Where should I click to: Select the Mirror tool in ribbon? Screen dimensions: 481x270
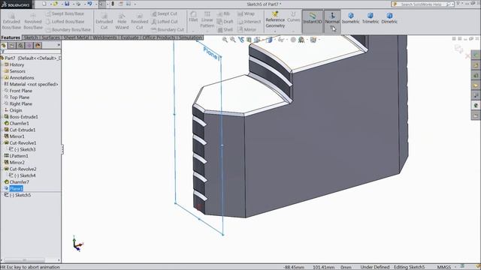coord(247,30)
